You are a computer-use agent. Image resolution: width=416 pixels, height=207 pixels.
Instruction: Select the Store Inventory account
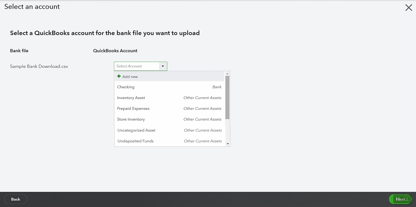[x=131, y=119]
